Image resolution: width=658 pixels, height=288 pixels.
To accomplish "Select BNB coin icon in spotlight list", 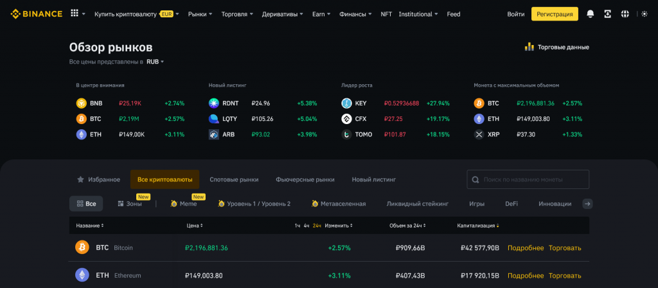I will click(81, 103).
